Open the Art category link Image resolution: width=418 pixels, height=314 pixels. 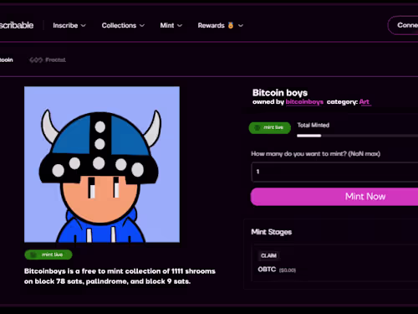tap(364, 102)
